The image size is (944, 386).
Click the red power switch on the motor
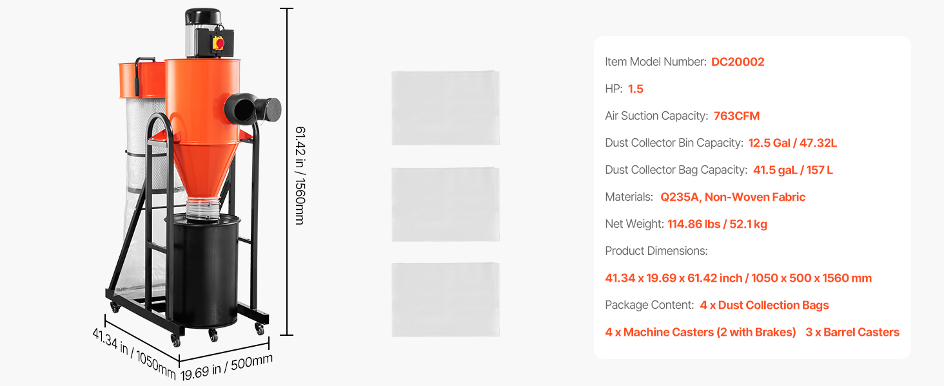point(219,43)
